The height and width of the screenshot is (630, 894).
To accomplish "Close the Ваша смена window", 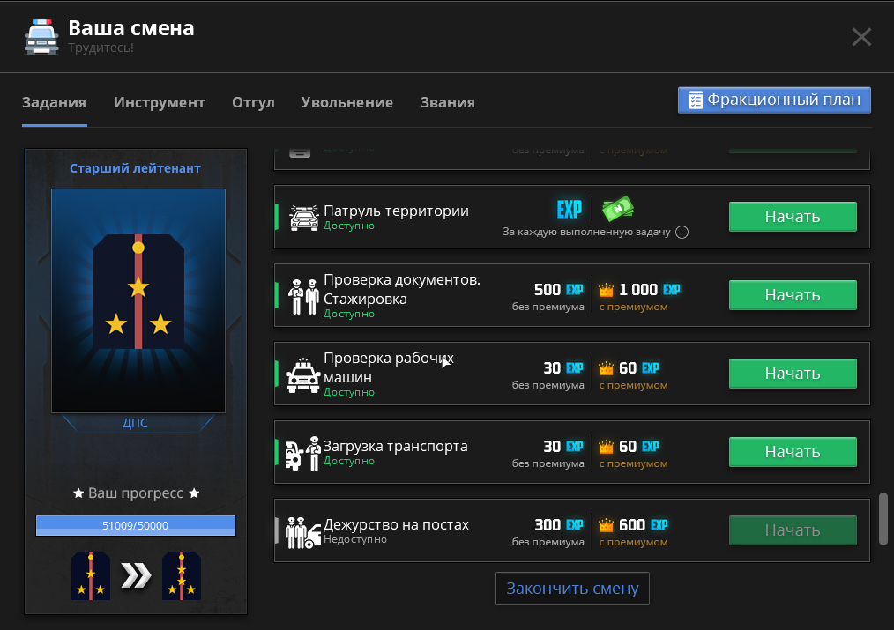I will (x=860, y=37).
